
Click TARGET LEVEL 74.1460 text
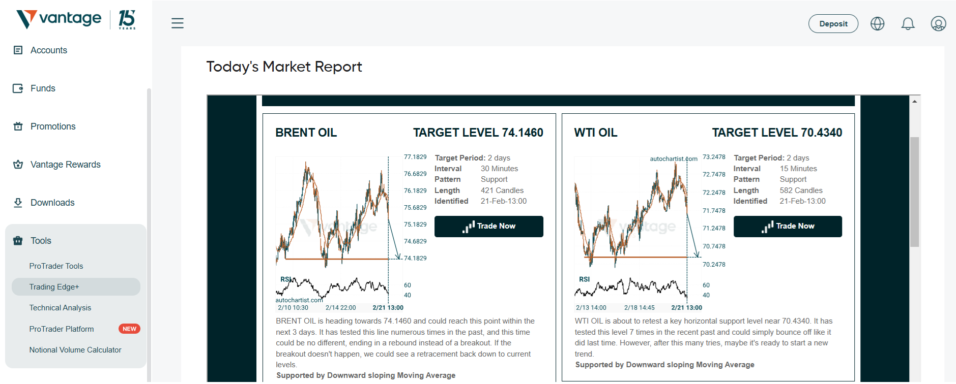click(478, 133)
